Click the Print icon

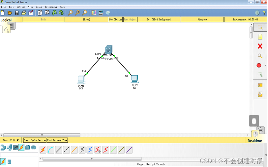pos(24,13)
